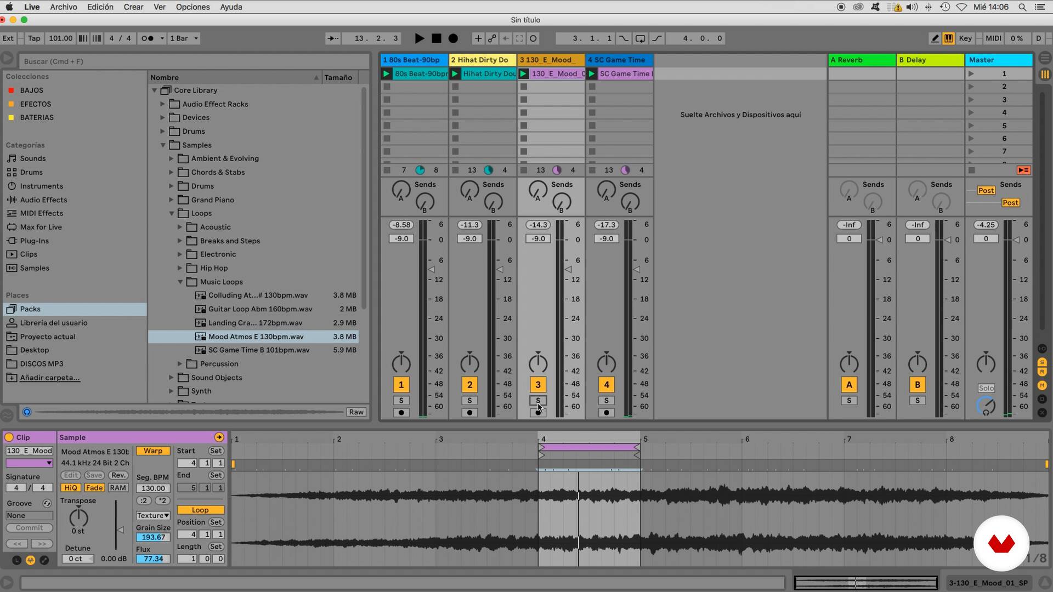The image size is (1053, 592).
Task: Toggle the computer MIDI keyboard icon
Action: tap(948, 38)
